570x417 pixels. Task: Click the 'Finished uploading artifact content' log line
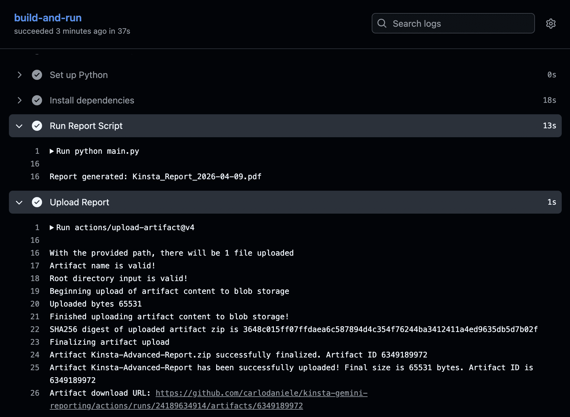[x=169, y=317]
